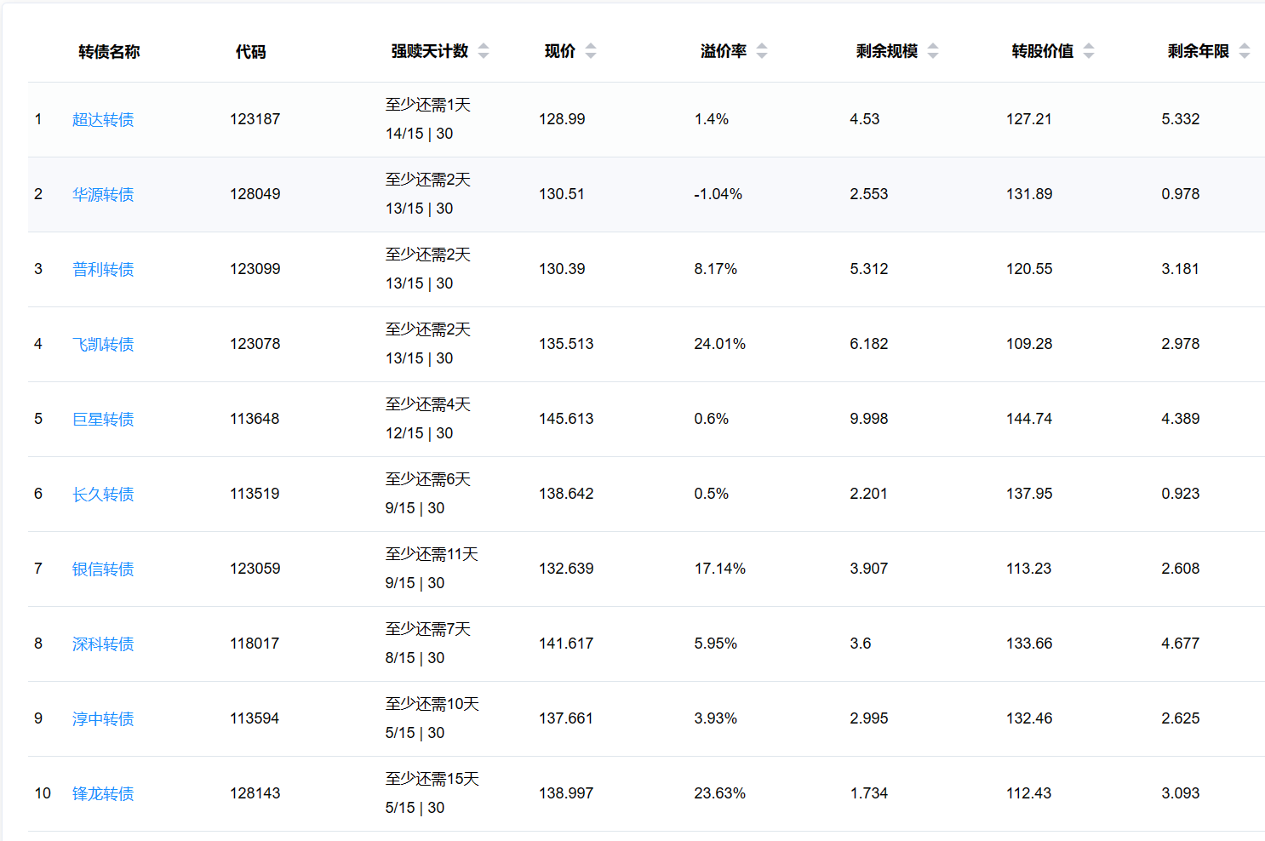Click the 剩余规模 column sort icon
Viewport: 1265px width, 841px height.
[x=933, y=51]
